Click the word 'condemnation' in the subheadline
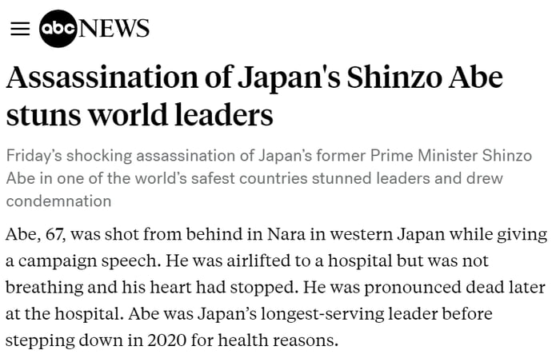560x358 pixels. coord(58,201)
